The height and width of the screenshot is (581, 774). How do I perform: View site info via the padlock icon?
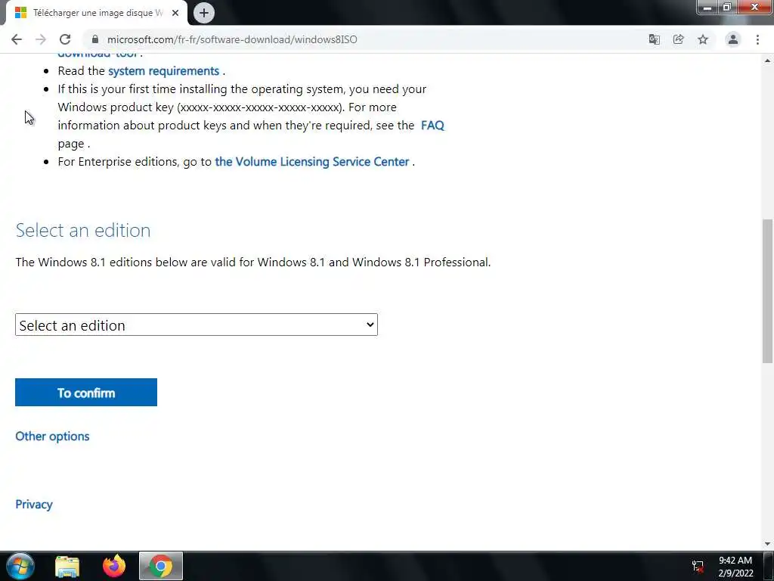pyautogui.click(x=95, y=39)
